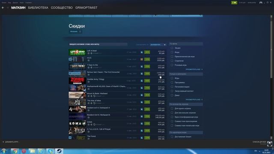274x154 pixels.
Task: Open Opera browser from the taskbar
Action: click(24, 151)
